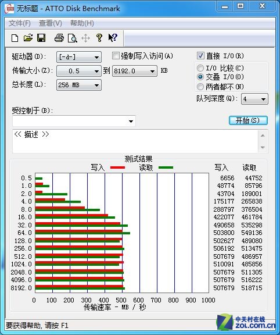Expand the transfer size start dropdown 0.5
The width and height of the screenshot is (280, 335).
point(79,71)
